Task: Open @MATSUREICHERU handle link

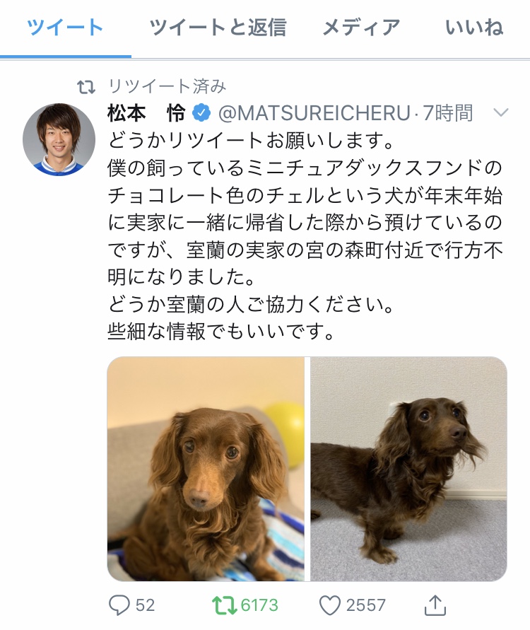Action: point(314,113)
